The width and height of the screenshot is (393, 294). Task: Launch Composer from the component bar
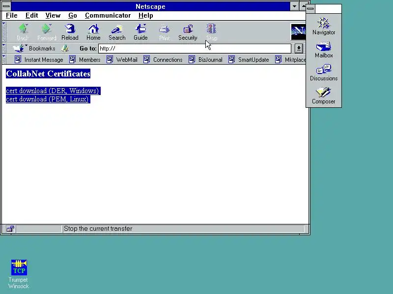[x=324, y=96]
